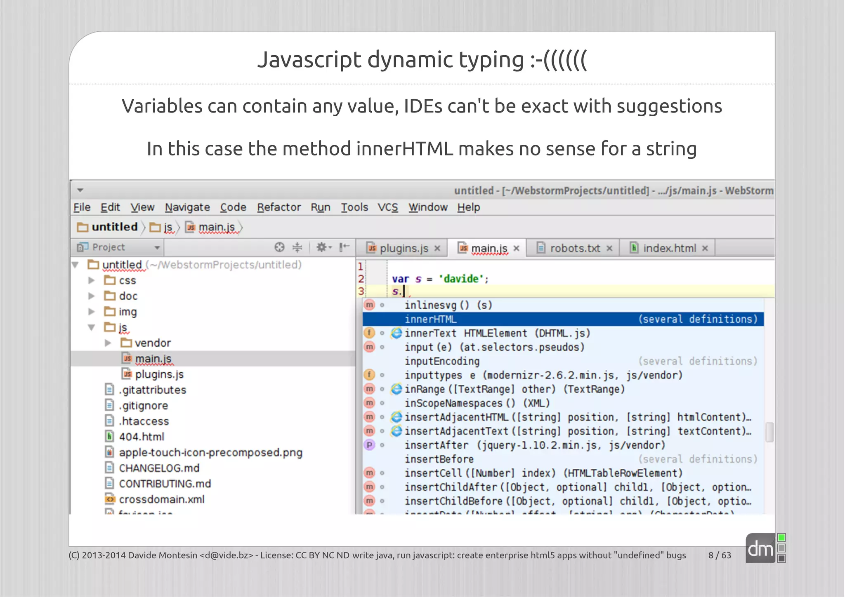Choose insertBefore completion suggestion
This screenshot has height=597, width=845.
[x=563, y=459]
